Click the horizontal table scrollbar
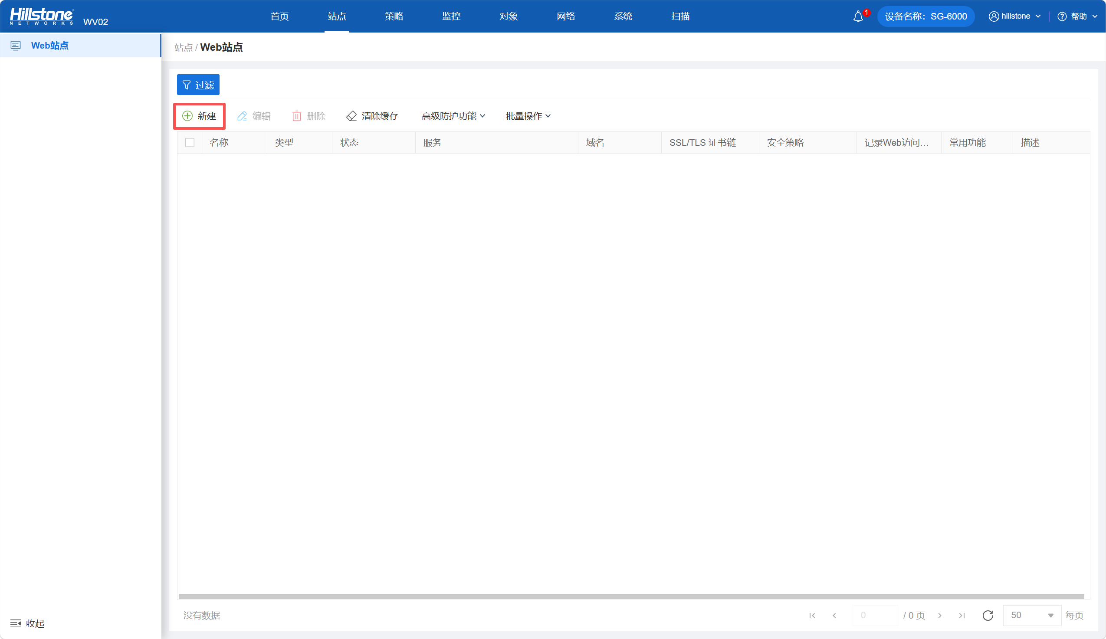Viewport: 1106px width, 639px height. point(631,596)
